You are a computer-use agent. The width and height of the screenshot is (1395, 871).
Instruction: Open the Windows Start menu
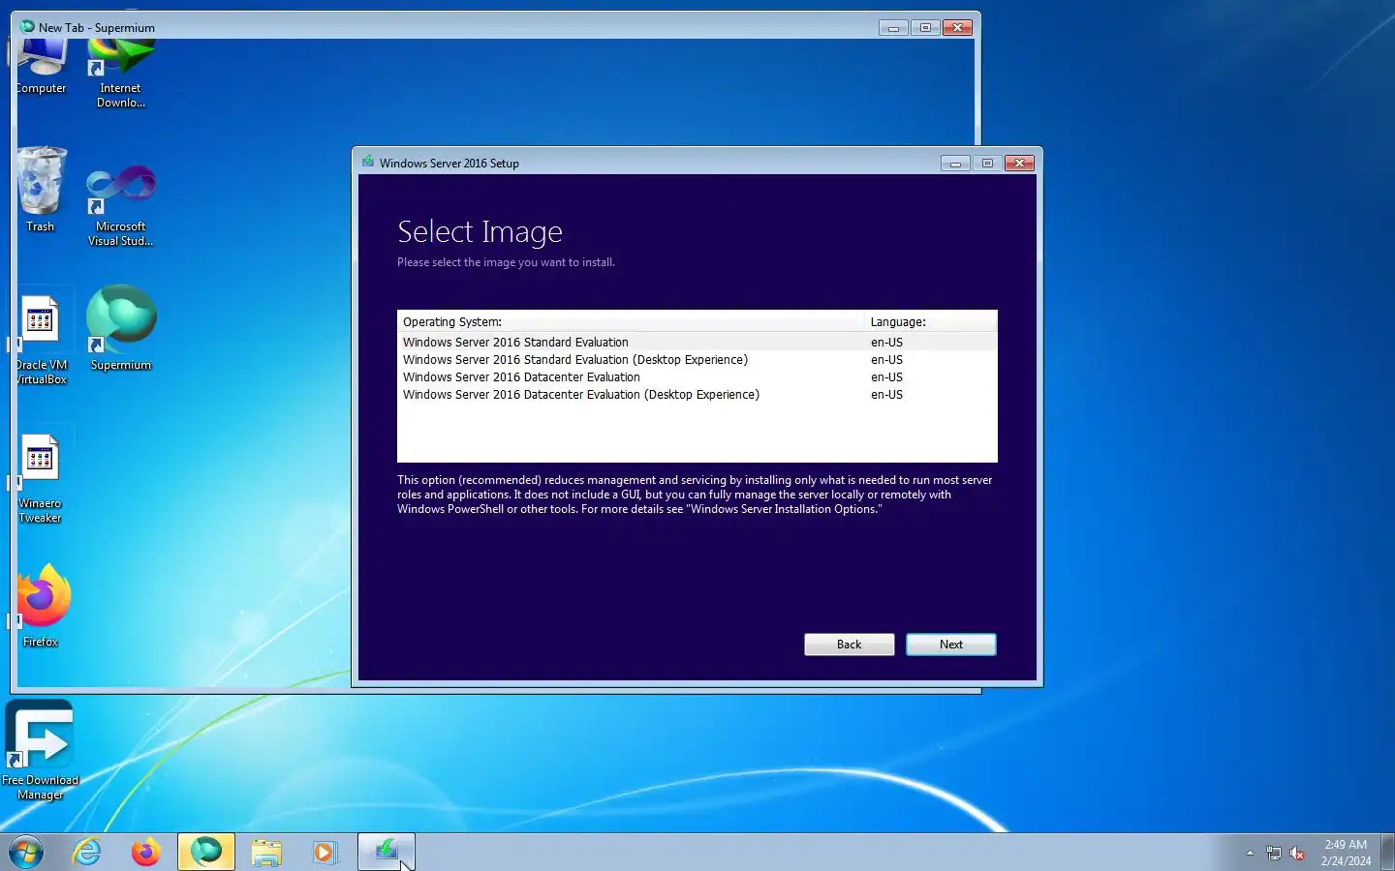(x=26, y=852)
